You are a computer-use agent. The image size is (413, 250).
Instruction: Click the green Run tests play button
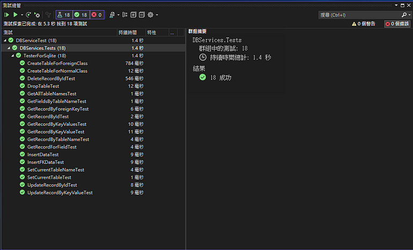click(x=16, y=14)
